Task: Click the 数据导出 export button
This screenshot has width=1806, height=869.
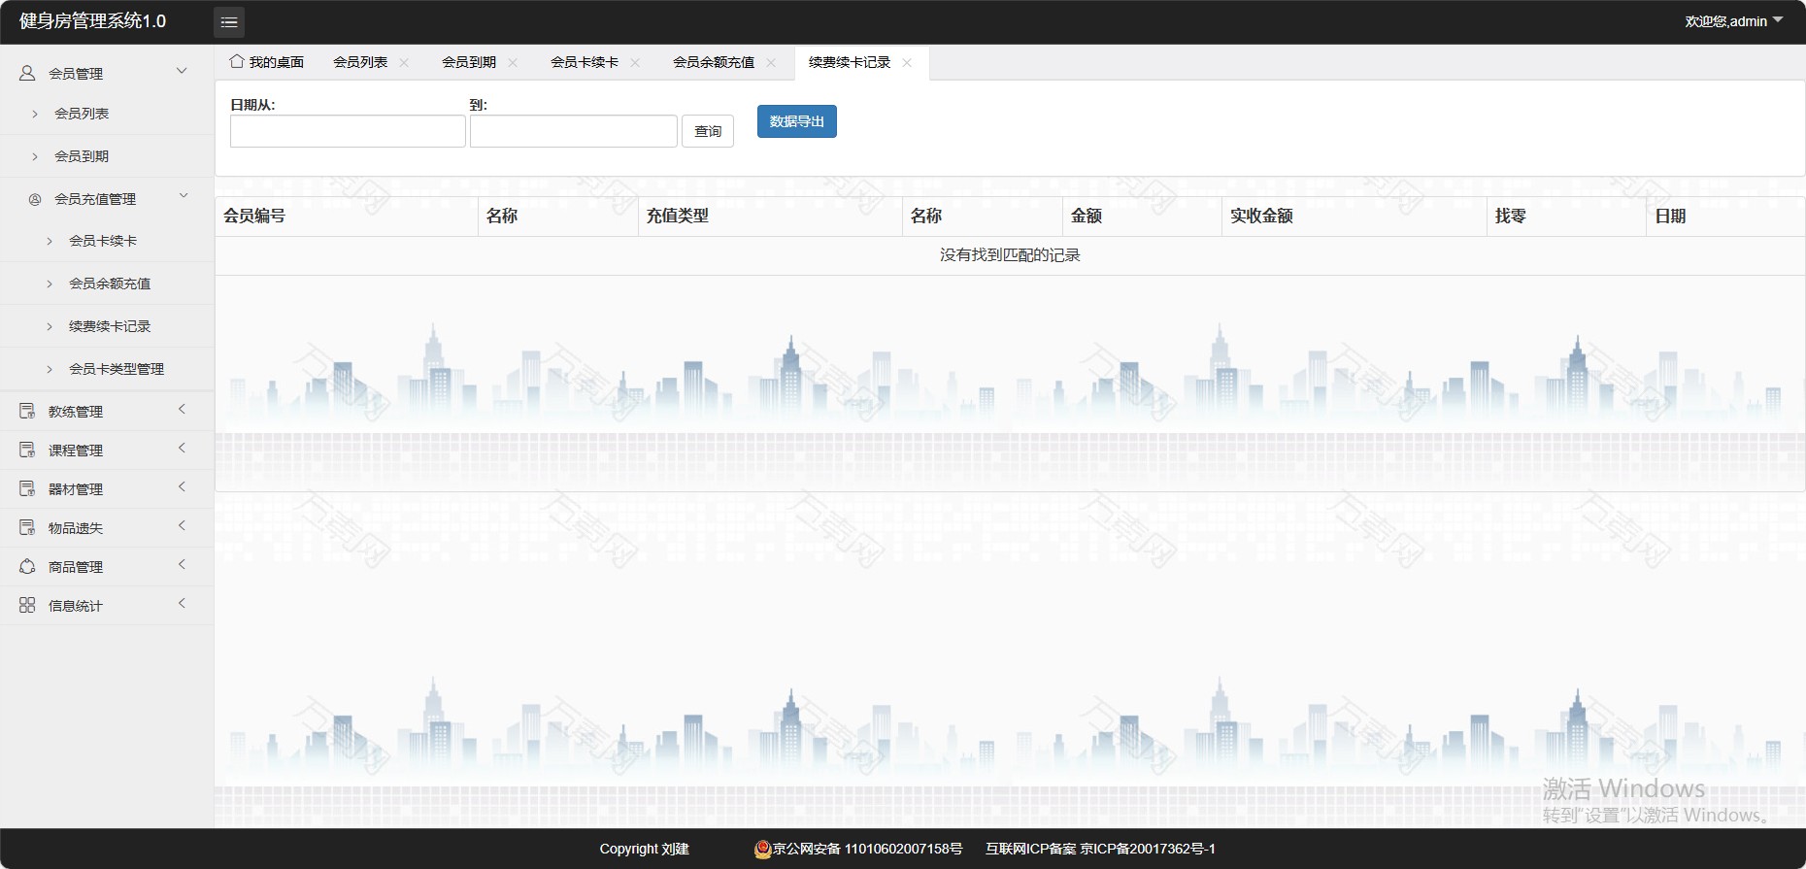Action: 797,121
